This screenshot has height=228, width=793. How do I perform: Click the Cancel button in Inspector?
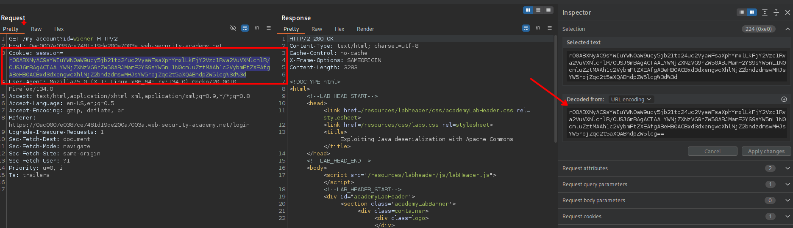click(712, 151)
